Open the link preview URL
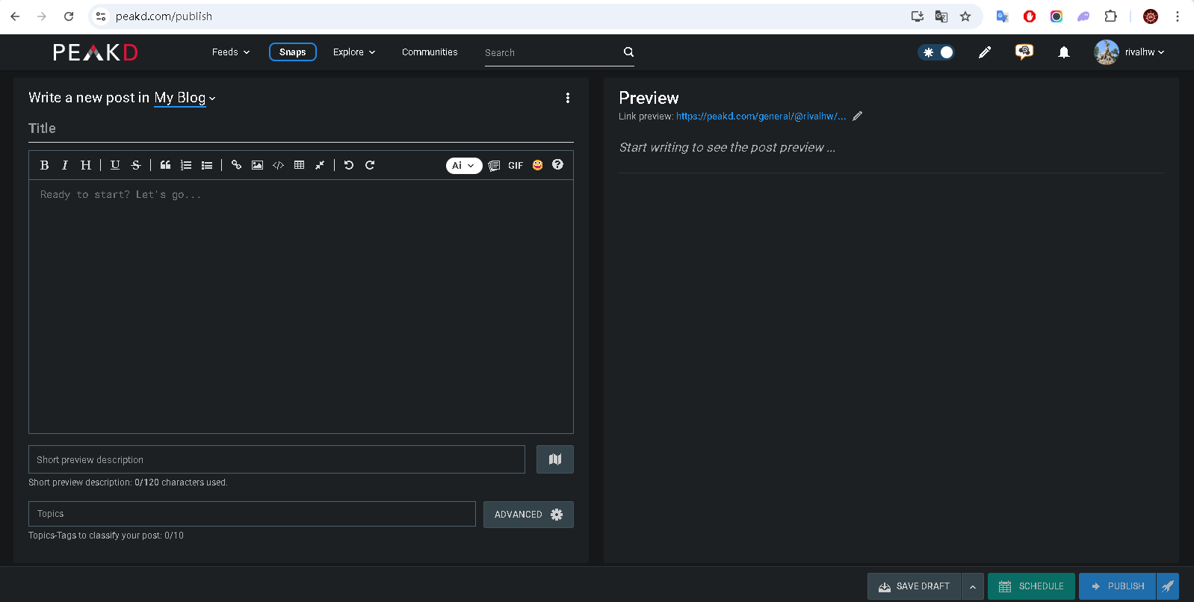1194x602 pixels. pos(761,117)
